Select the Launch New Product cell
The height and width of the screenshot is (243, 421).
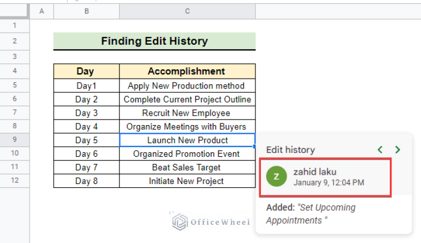pyautogui.click(x=187, y=140)
